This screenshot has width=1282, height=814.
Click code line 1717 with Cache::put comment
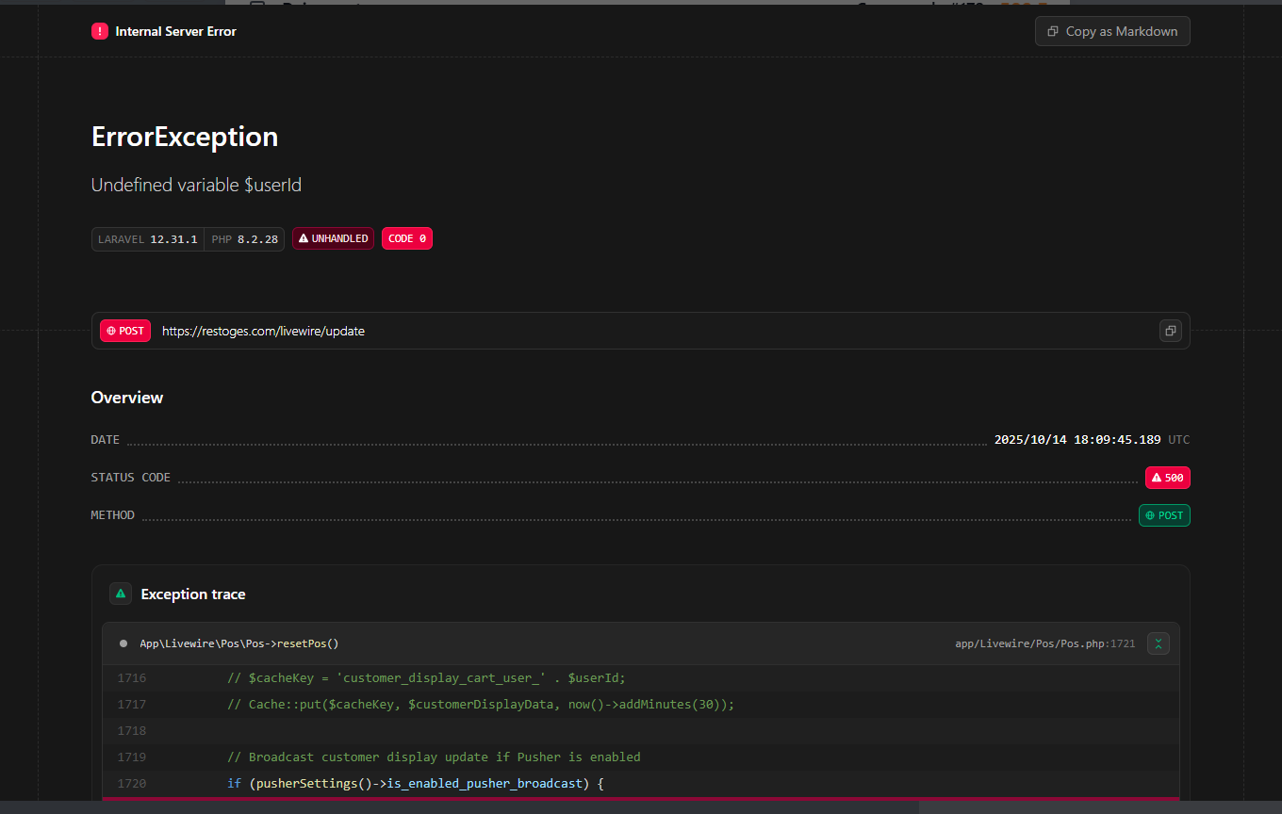pyautogui.click(x=641, y=705)
